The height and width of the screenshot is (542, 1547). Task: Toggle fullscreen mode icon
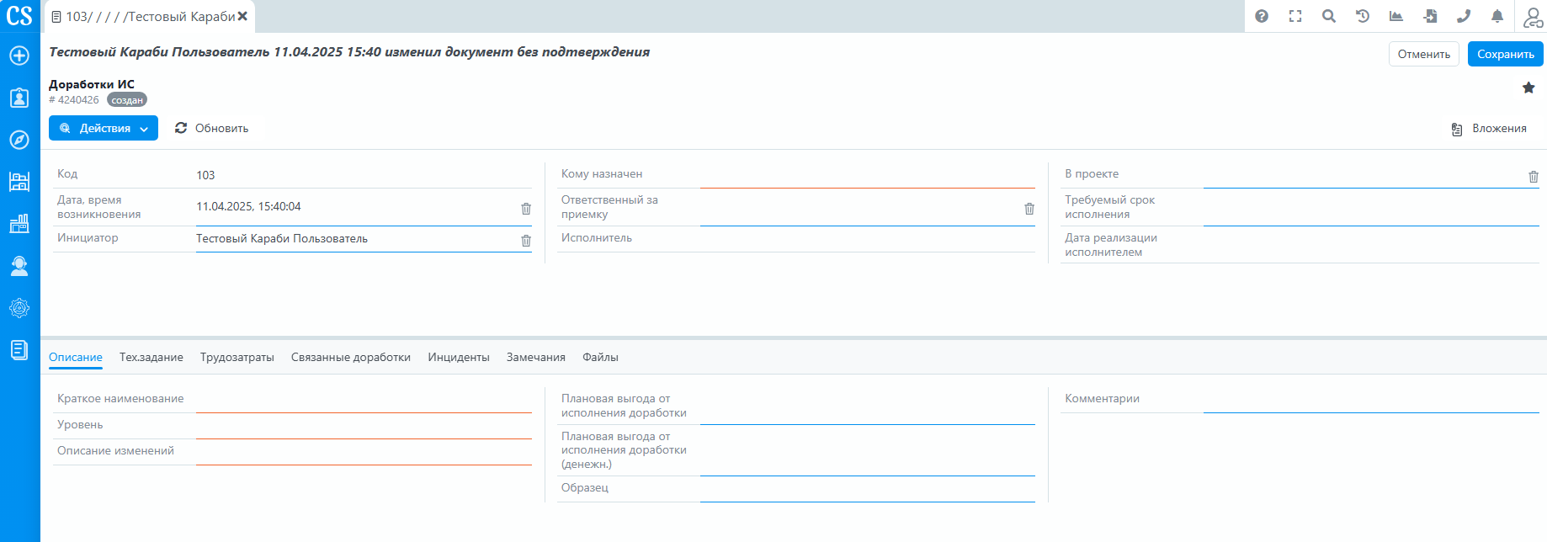(x=1295, y=16)
